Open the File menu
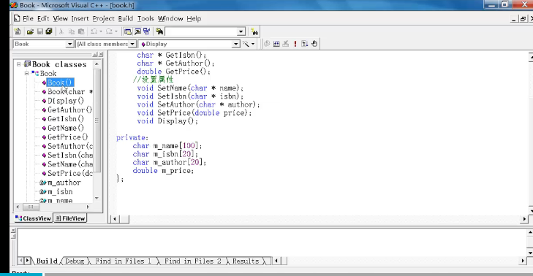Image resolution: width=533 pixels, height=276 pixels. click(28, 18)
